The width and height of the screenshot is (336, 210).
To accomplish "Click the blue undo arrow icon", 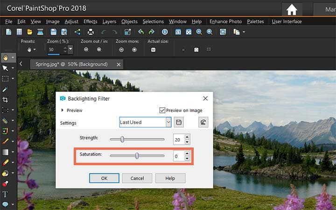I will (141, 32).
